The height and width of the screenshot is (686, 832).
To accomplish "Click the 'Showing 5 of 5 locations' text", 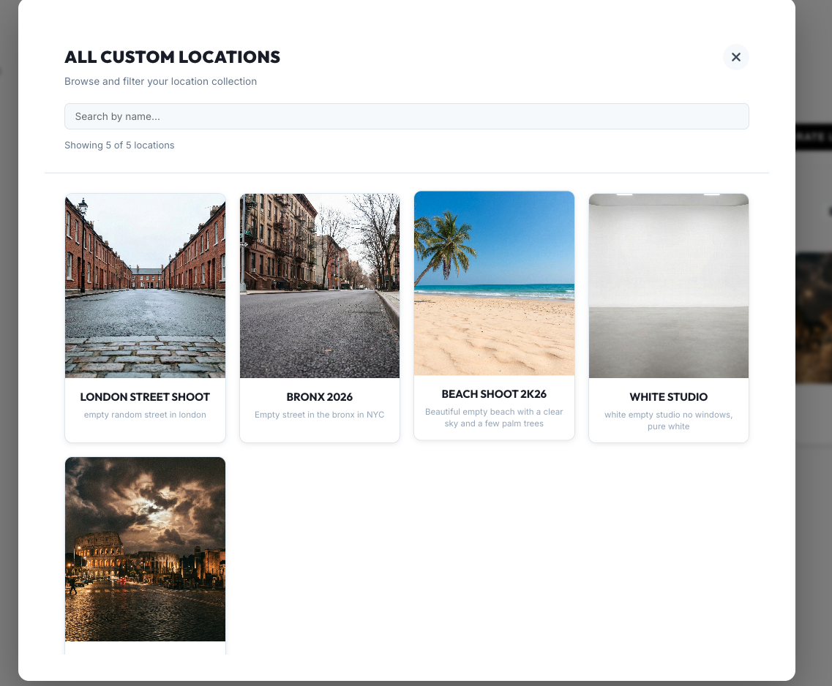I will click(x=119, y=146).
